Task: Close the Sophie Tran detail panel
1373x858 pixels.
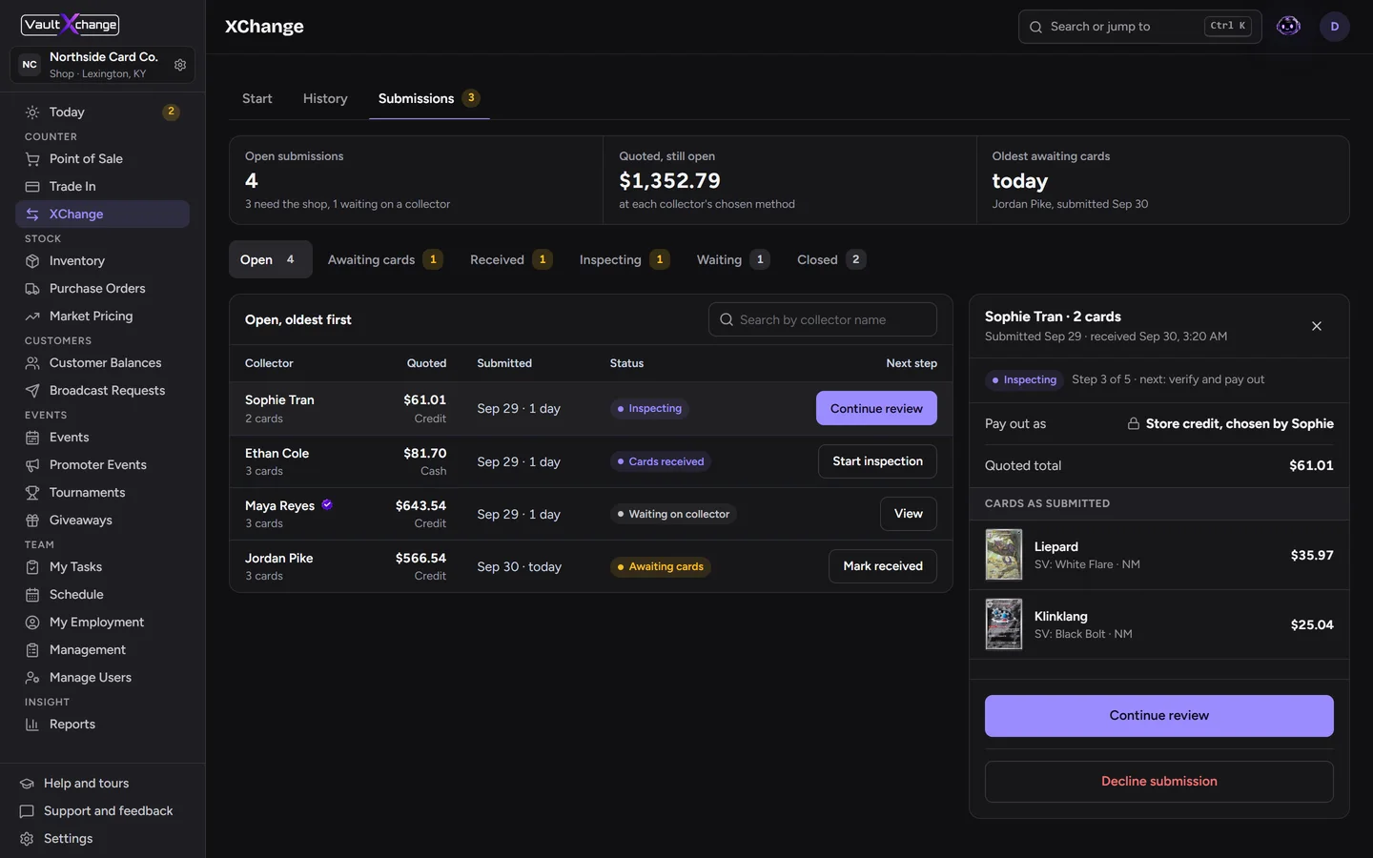Action: pyautogui.click(x=1317, y=326)
